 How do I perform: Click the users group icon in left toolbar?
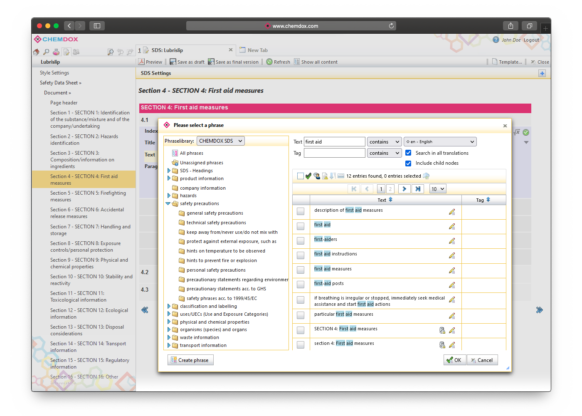point(76,52)
